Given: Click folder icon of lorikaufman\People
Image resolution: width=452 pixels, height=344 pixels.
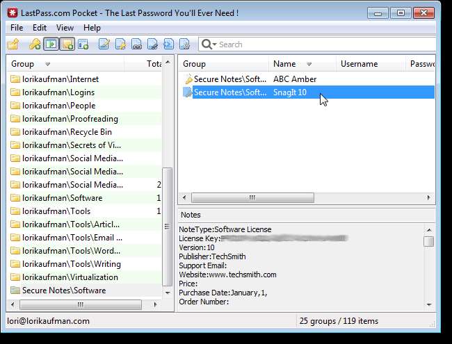Looking at the screenshot, I should coord(15,106).
